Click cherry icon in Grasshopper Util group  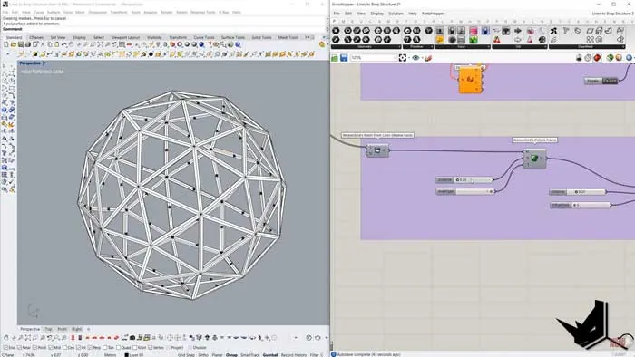coord(496,40)
